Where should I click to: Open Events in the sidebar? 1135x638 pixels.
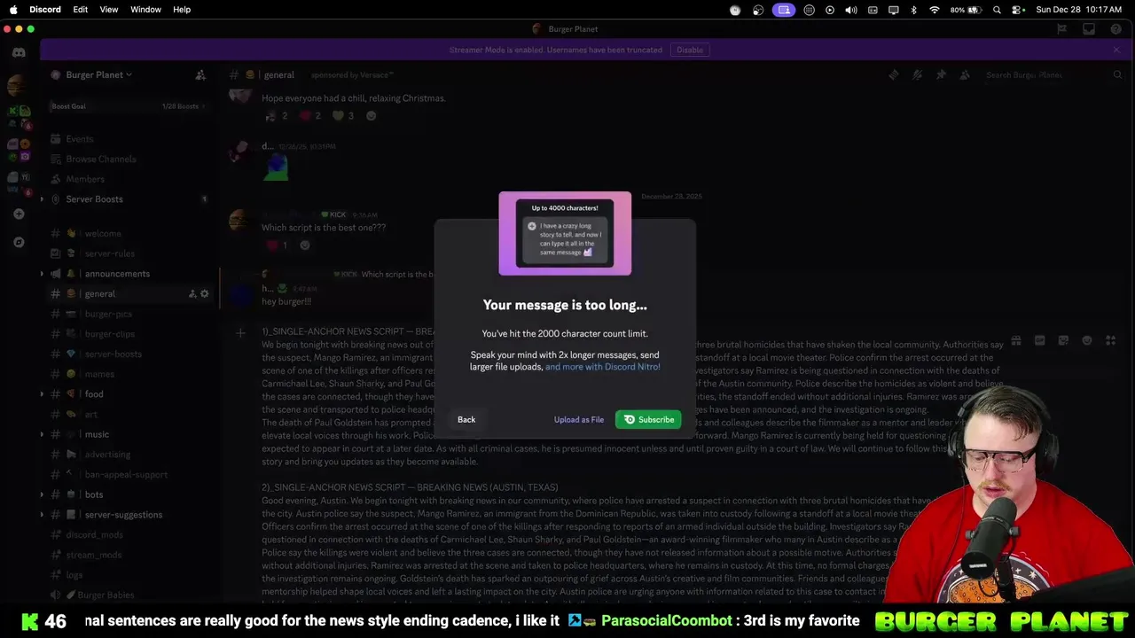tap(129, 139)
